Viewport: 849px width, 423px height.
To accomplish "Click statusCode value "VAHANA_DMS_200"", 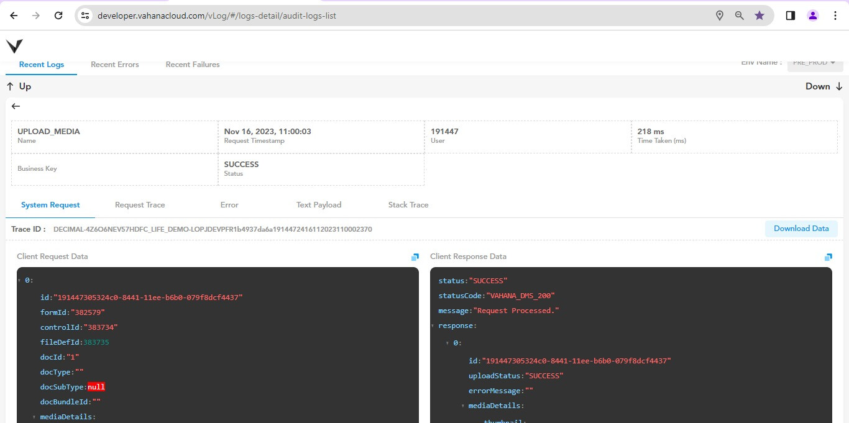I will coord(520,296).
